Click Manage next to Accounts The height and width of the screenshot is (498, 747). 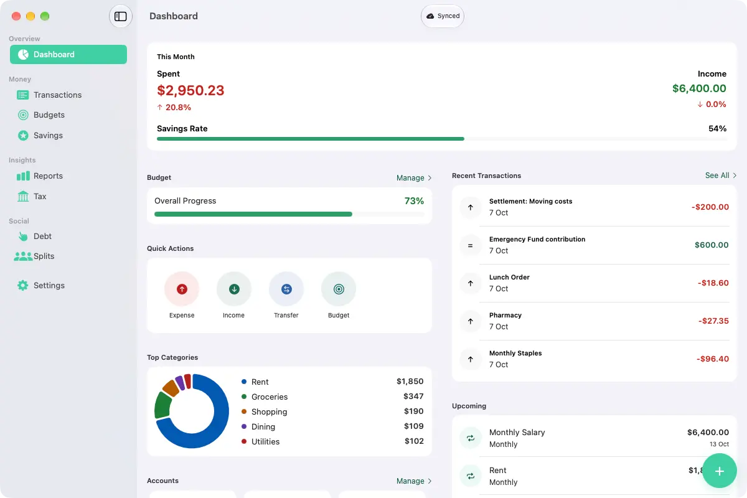click(410, 481)
